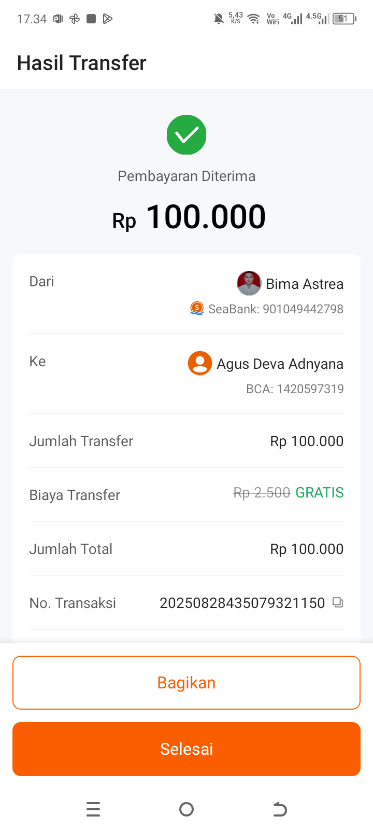Screen dimensions: 373x830
Task: Tap the Wi-Fi status icon
Action: click(x=253, y=19)
